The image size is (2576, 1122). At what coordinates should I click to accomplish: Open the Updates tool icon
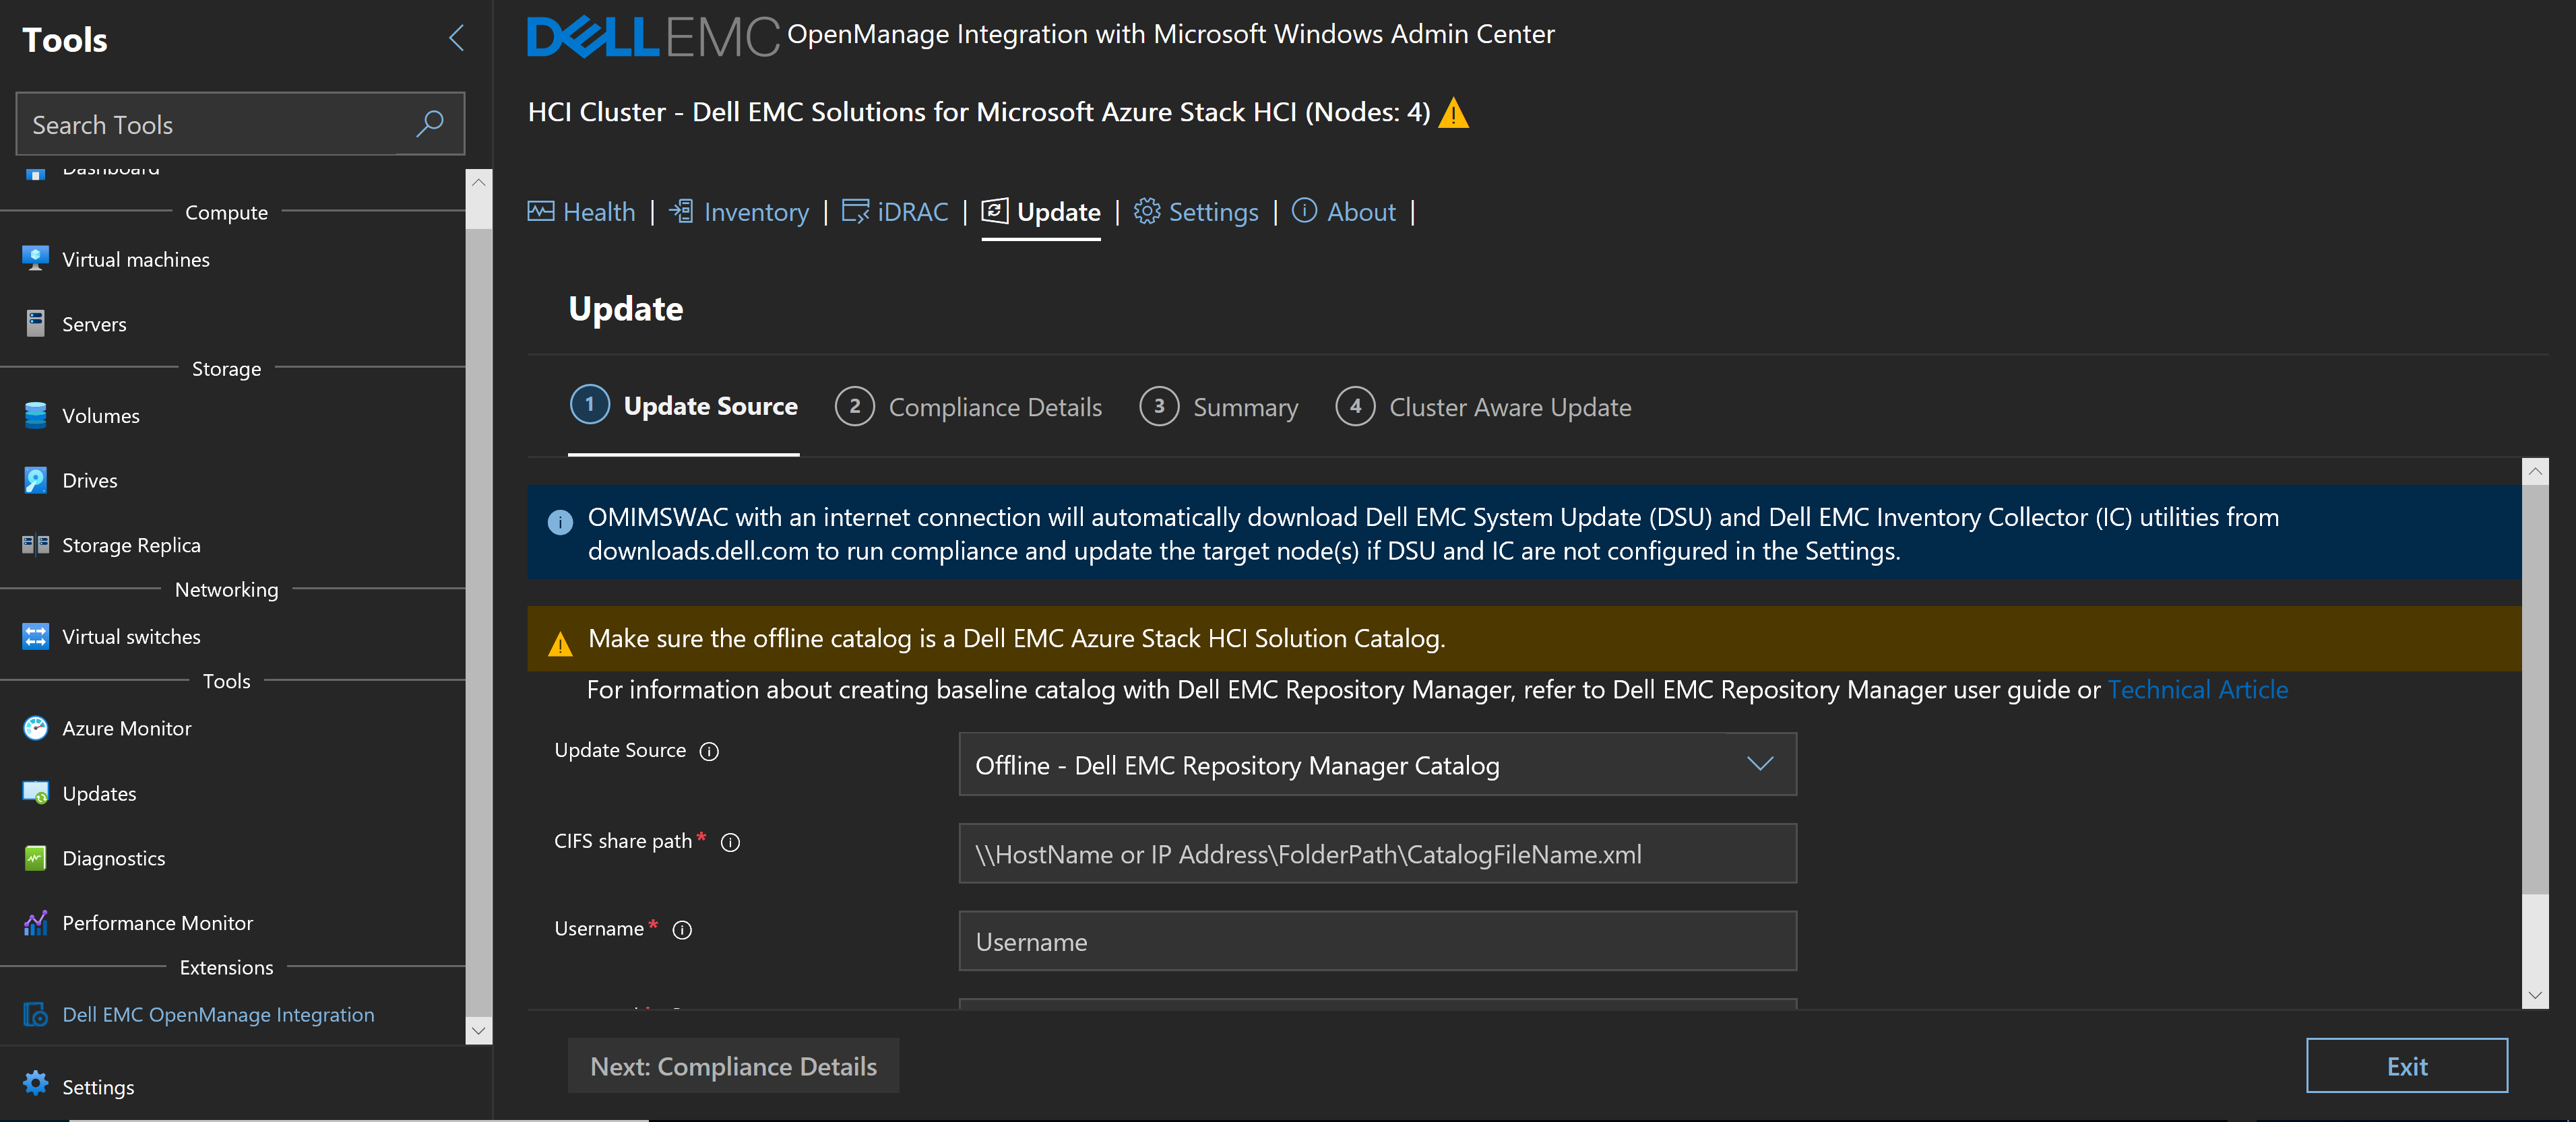[36, 793]
